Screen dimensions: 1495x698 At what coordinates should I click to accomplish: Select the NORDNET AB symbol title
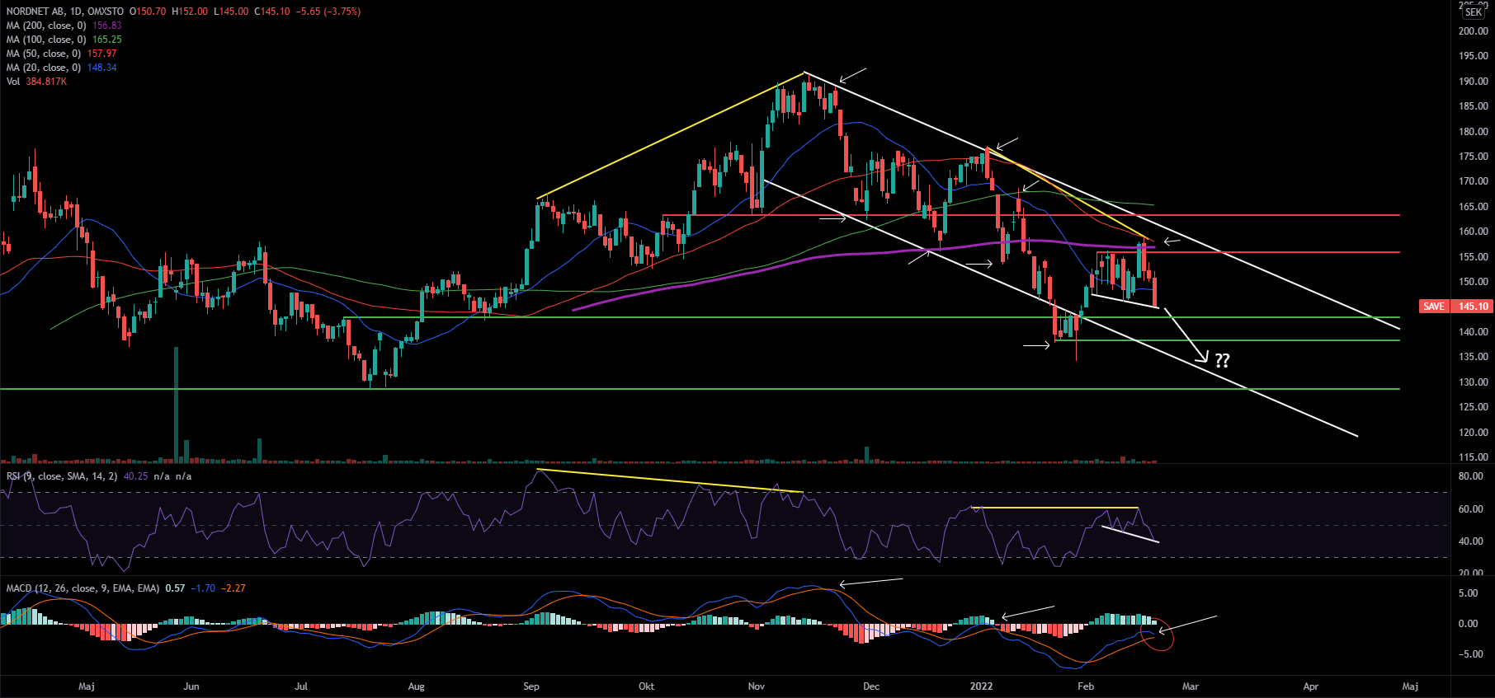pyautogui.click(x=37, y=12)
